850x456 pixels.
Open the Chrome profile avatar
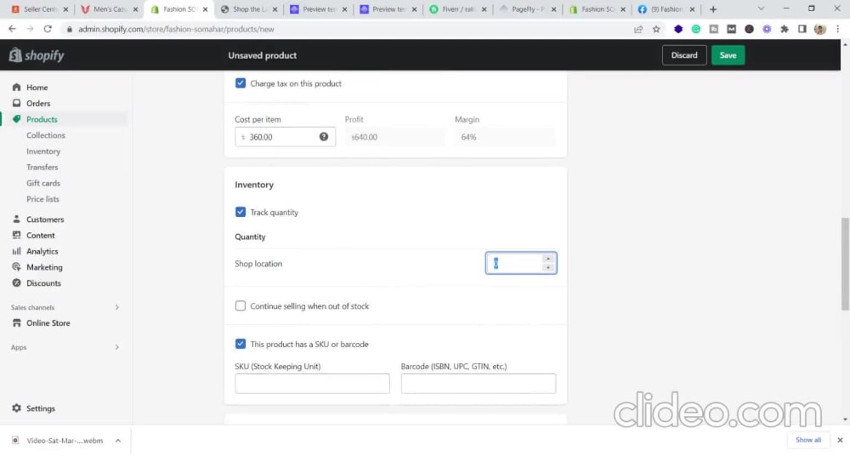click(820, 29)
